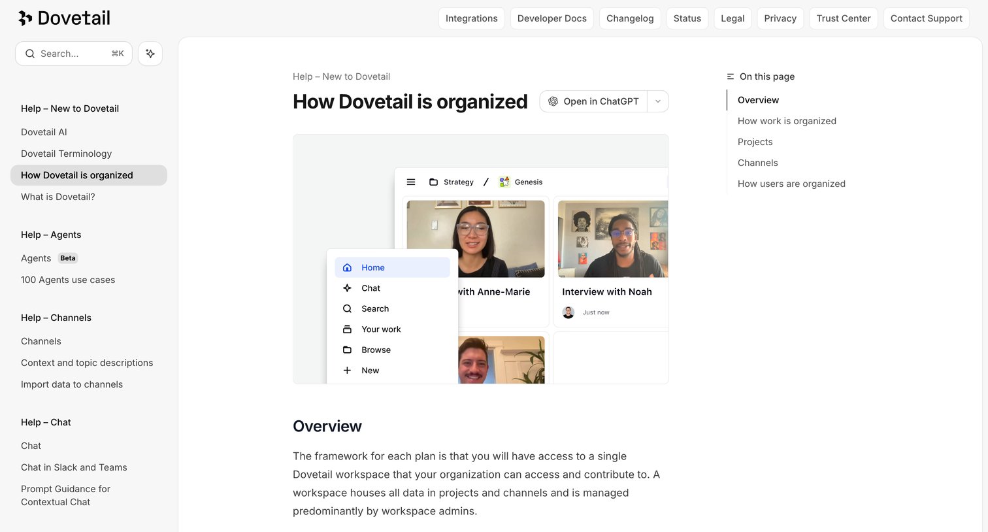Open the Privacy page link
Image resolution: width=988 pixels, height=532 pixels.
pos(780,18)
